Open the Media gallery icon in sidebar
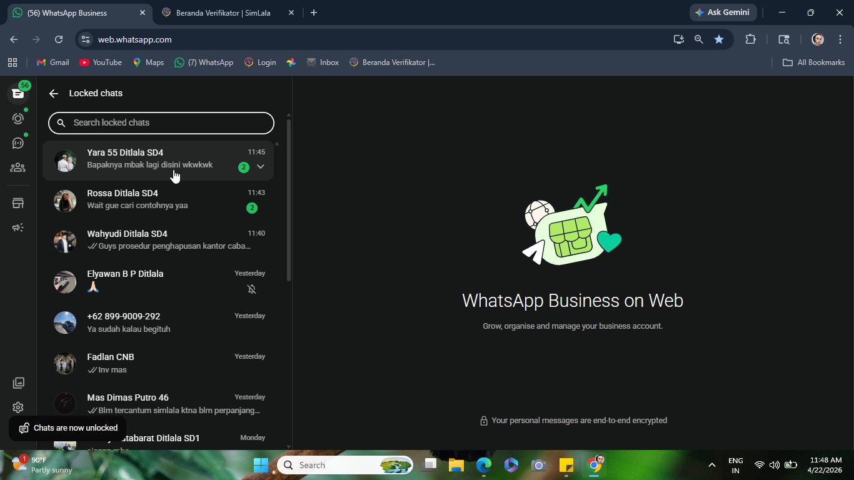 tap(18, 382)
